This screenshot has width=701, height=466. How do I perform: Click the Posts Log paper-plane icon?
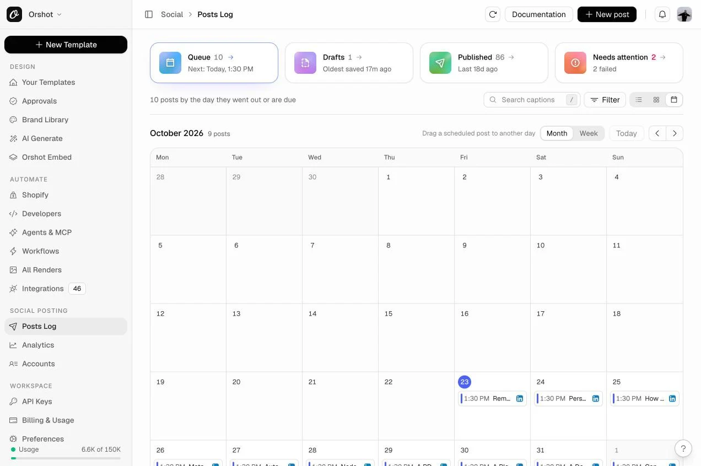click(x=13, y=326)
